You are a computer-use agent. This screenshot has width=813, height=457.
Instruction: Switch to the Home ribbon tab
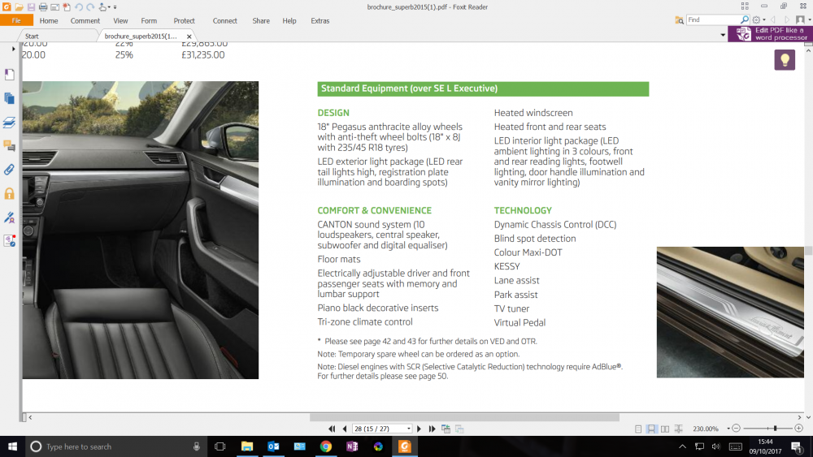pos(49,21)
